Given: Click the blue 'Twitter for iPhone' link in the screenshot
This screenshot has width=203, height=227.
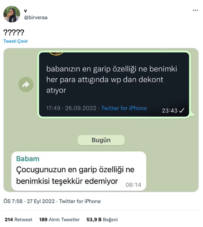Looking at the screenshot, I should coord(124,108).
